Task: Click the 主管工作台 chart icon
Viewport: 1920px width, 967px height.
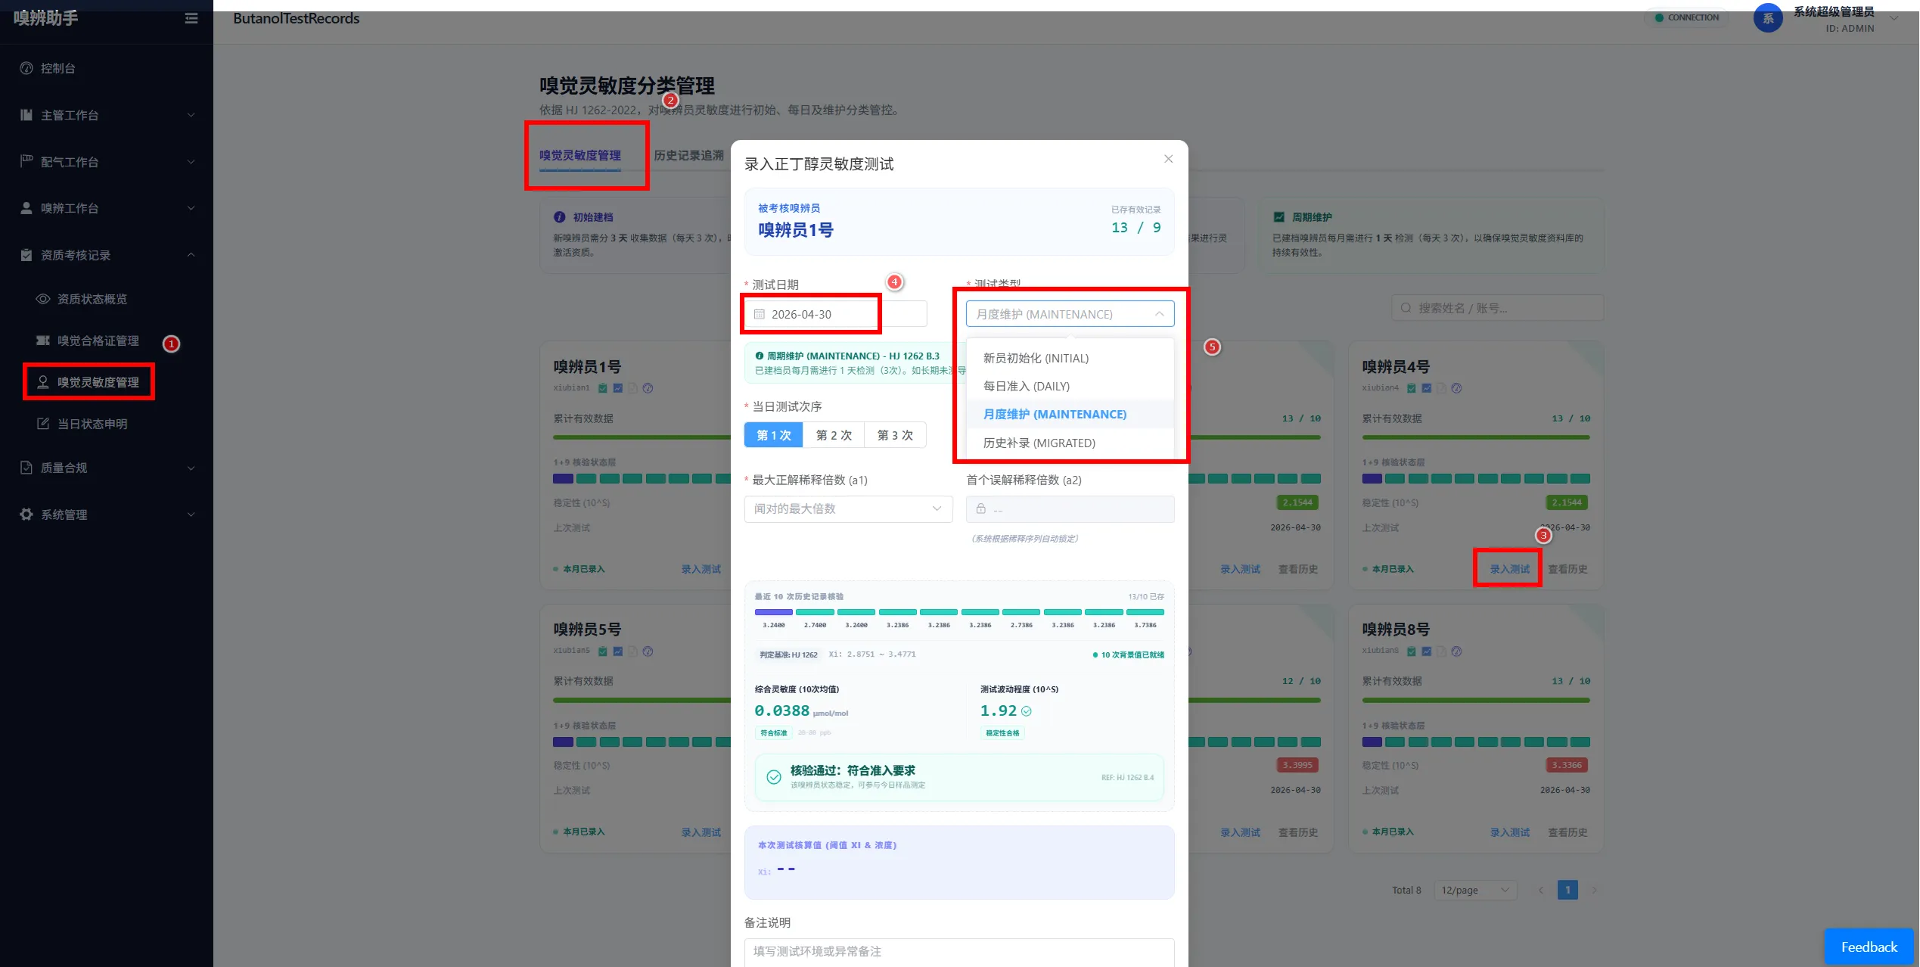Action: coord(26,115)
